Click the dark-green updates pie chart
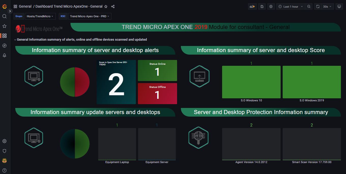 click(75, 144)
